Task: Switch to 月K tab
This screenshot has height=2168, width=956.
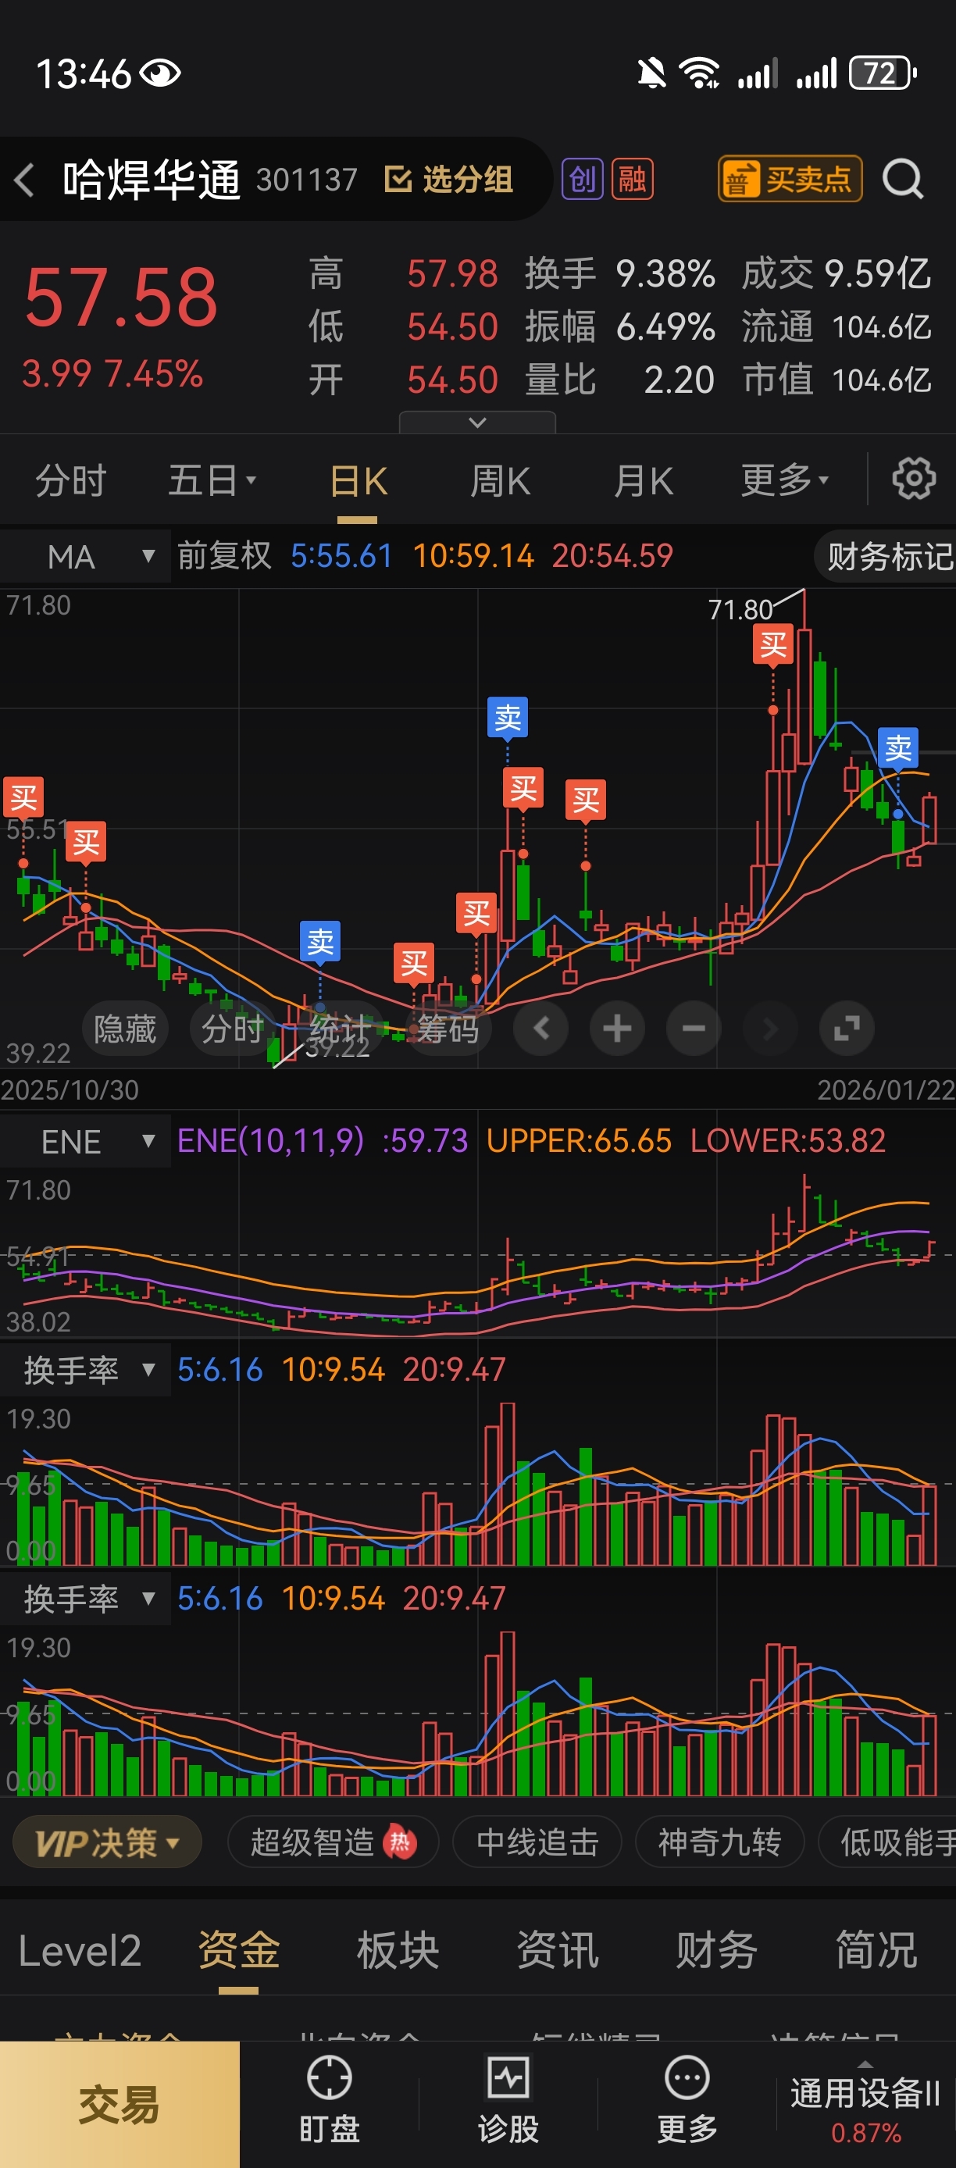Action: [644, 481]
